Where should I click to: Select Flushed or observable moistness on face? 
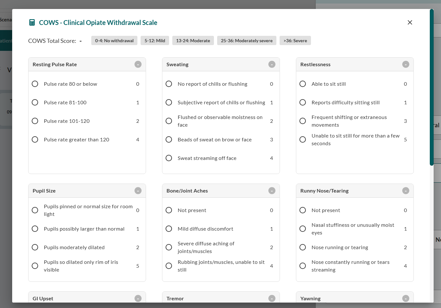point(169,121)
